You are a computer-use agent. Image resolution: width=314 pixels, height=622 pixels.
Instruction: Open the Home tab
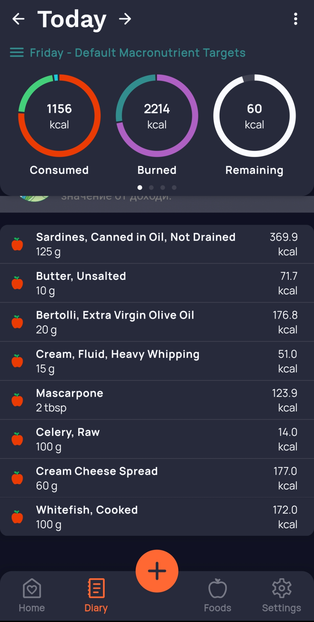[32, 595]
